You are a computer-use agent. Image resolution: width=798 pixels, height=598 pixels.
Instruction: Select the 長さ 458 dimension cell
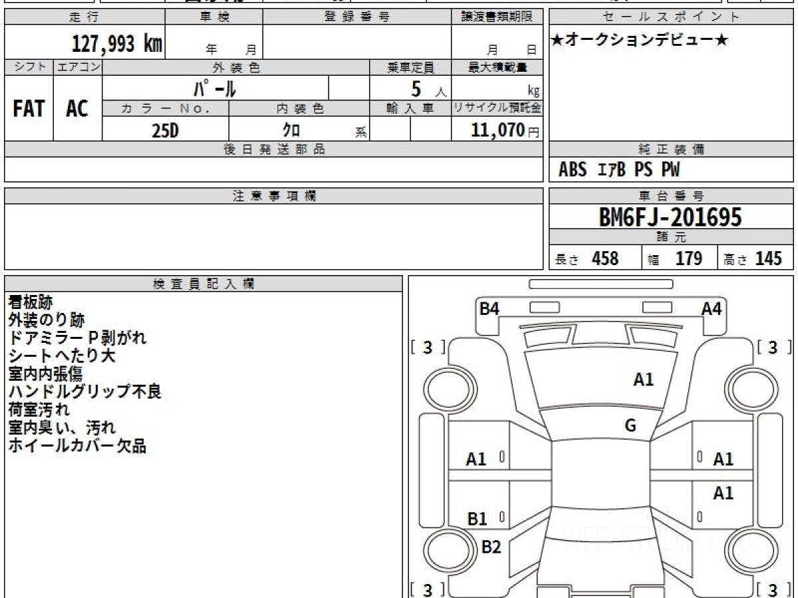595,258
